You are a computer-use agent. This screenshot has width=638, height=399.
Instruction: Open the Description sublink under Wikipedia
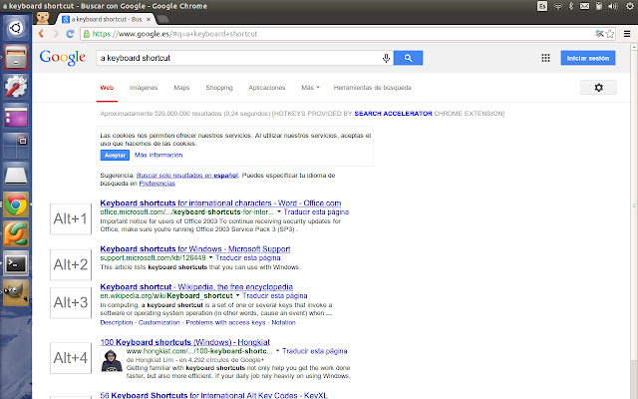point(117,322)
